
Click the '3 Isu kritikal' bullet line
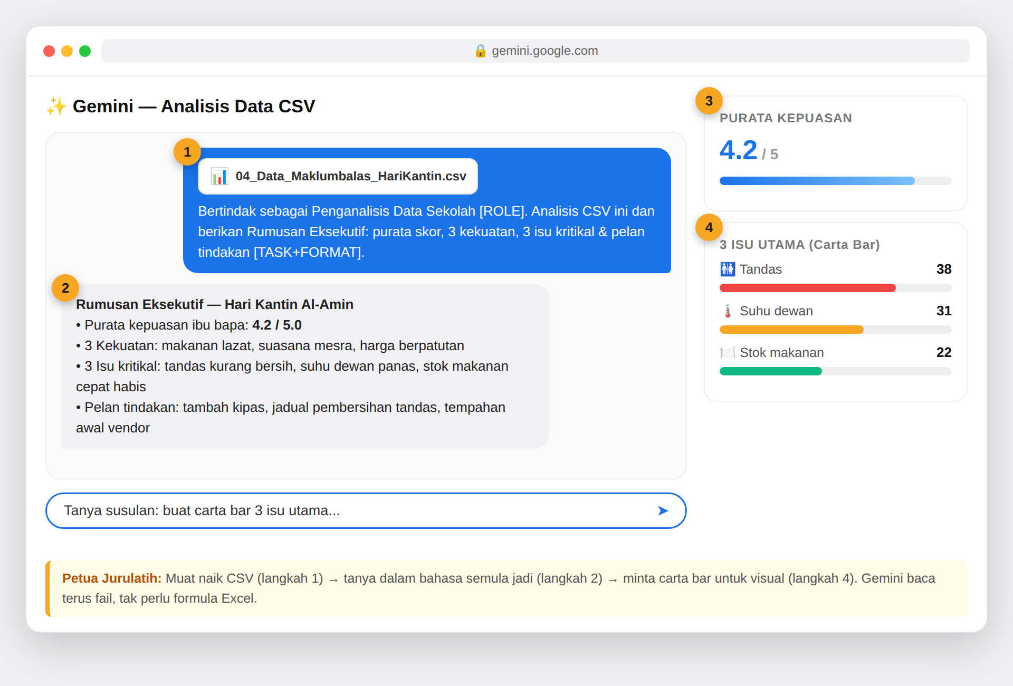(292, 376)
